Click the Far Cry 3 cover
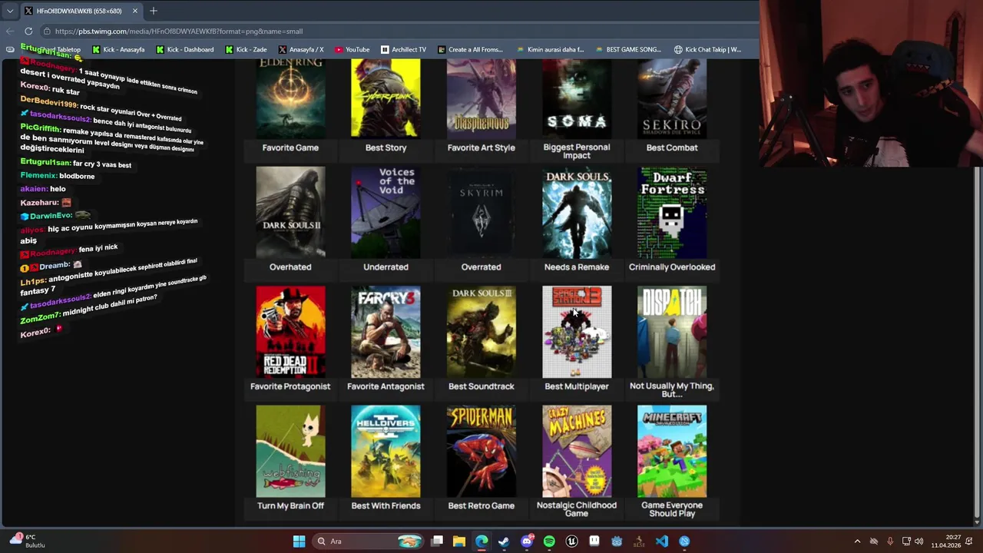 coord(386,332)
